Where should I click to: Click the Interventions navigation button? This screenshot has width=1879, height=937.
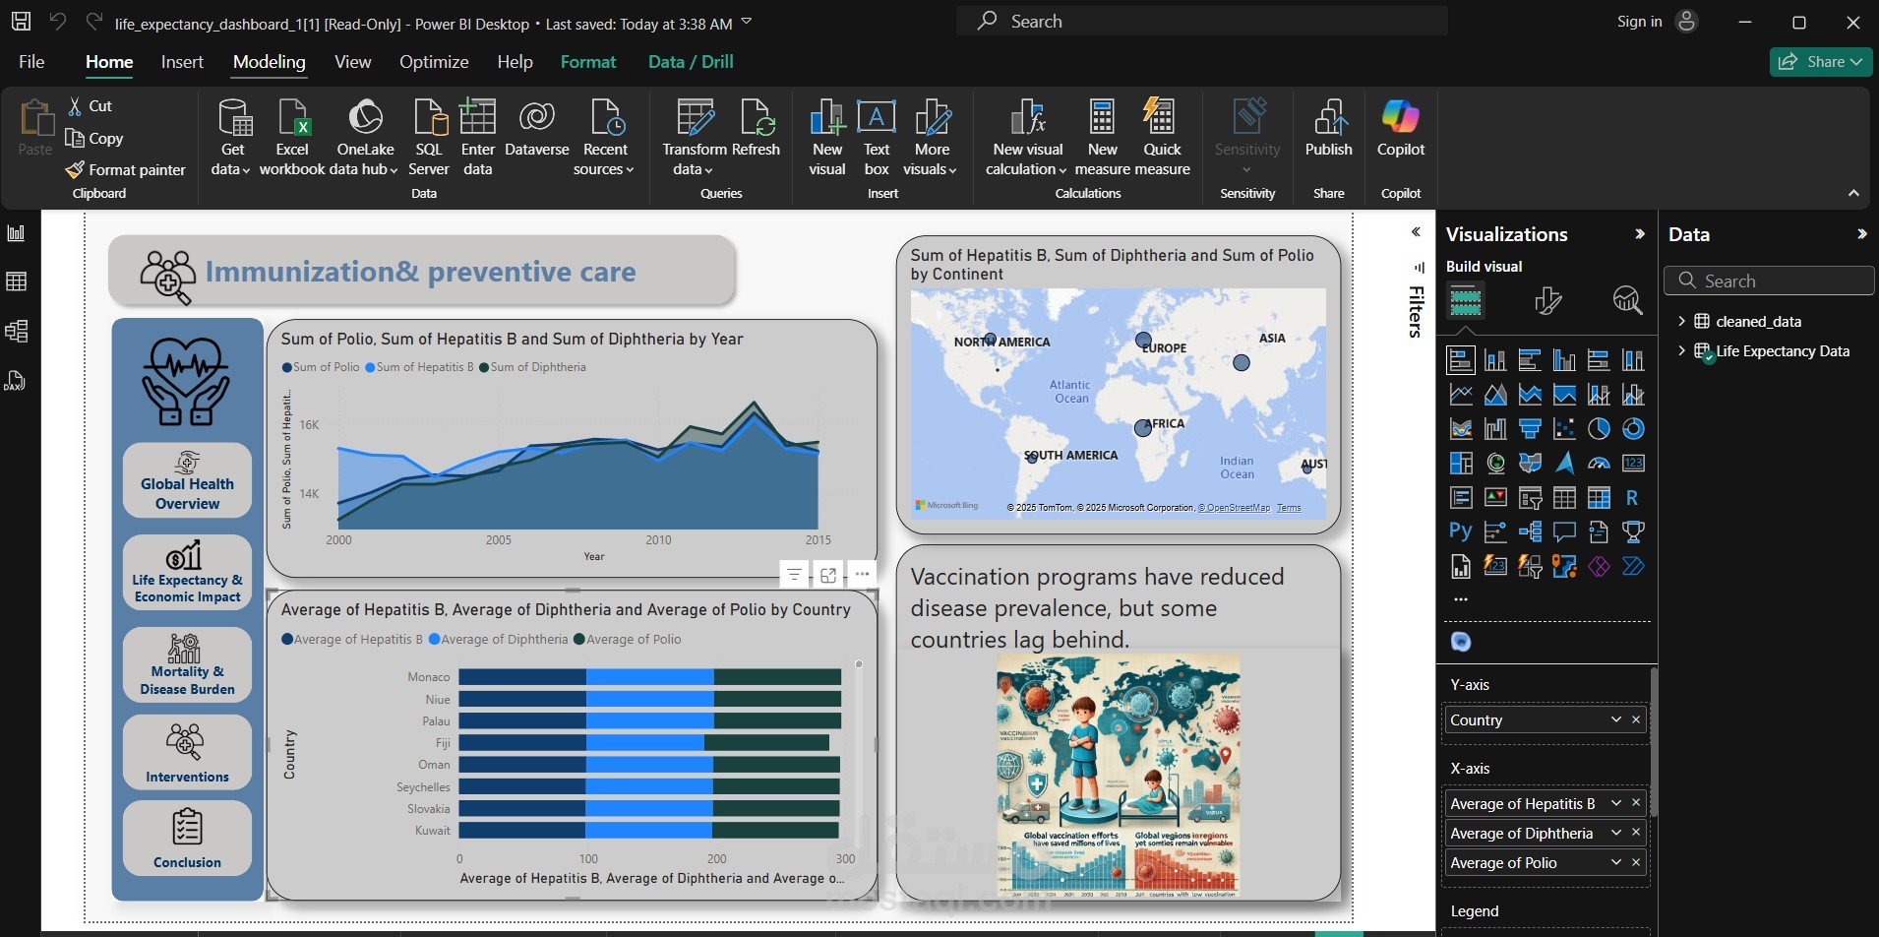click(x=187, y=752)
